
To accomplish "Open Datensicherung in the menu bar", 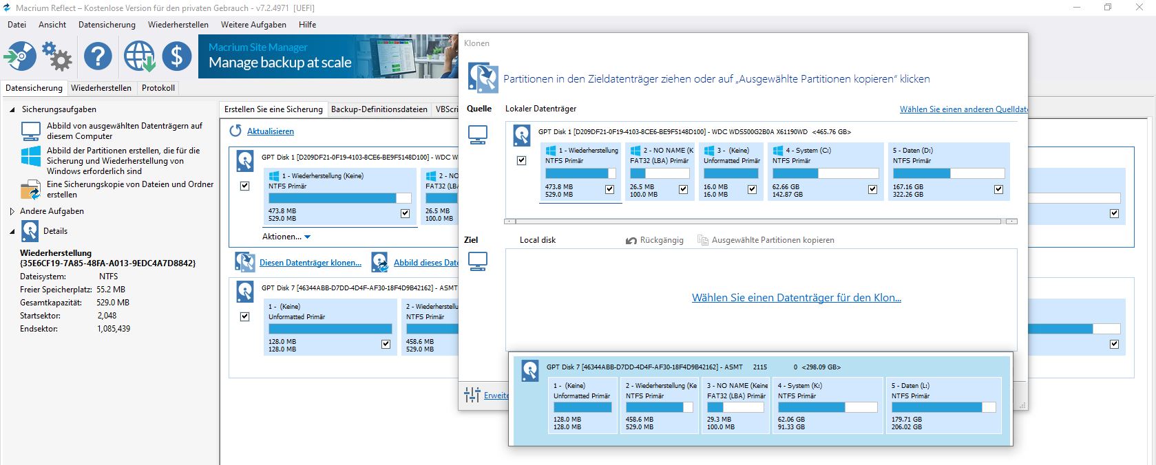I will (107, 25).
